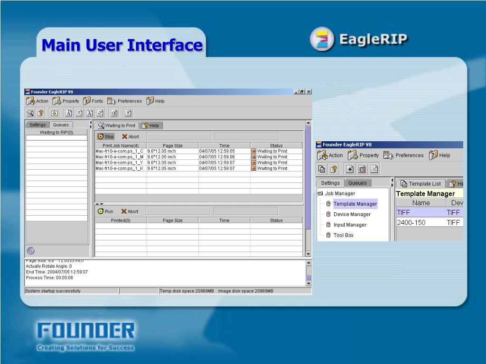Open Preferences in the Waiting to Print window

(x=125, y=101)
